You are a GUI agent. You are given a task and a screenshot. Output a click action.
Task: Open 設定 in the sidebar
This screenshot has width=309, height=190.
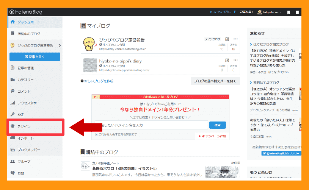[35, 114]
